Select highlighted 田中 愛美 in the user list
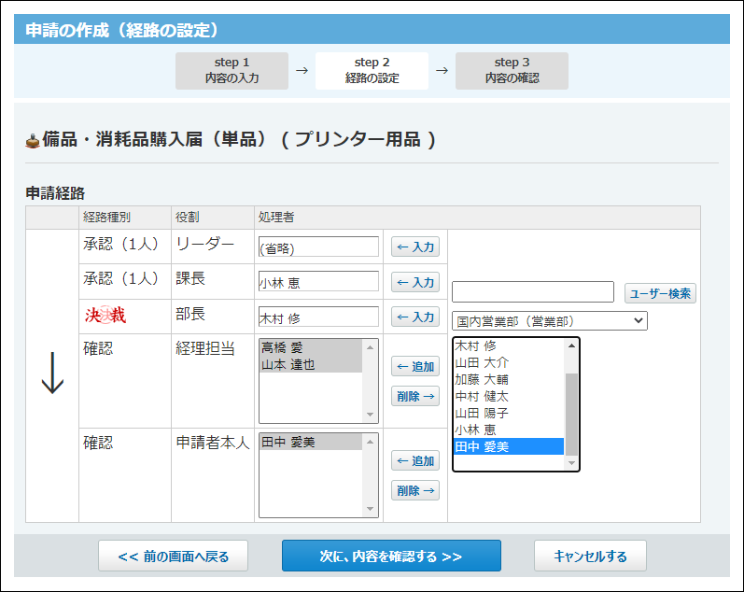 coord(509,446)
